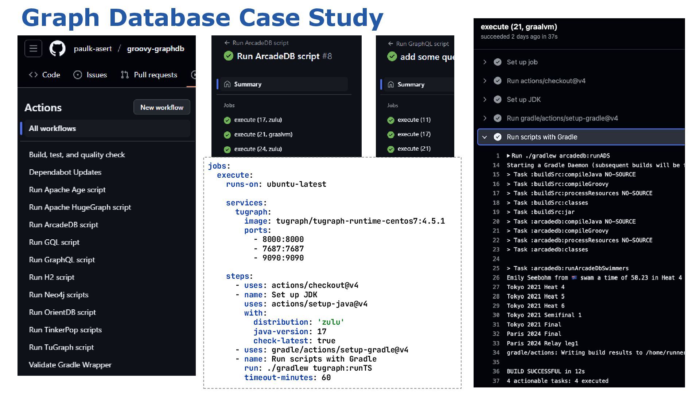Click back arrow beside Run GraphQL script
The image size is (700, 394).
pos(390,44)
